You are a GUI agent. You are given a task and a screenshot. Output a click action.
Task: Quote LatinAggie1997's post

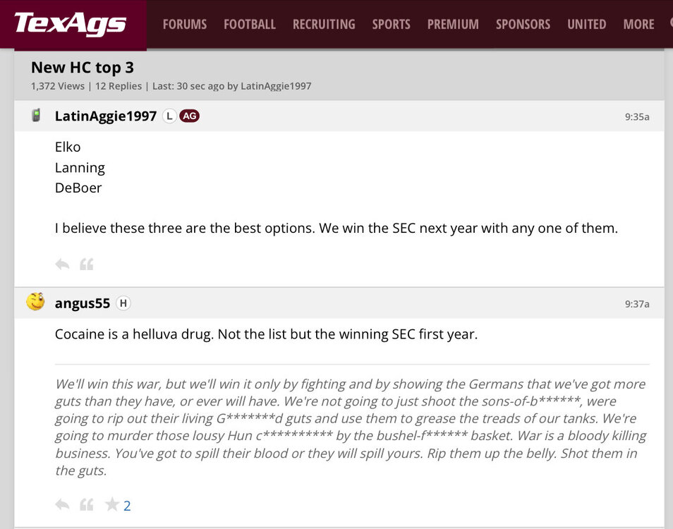86,264
